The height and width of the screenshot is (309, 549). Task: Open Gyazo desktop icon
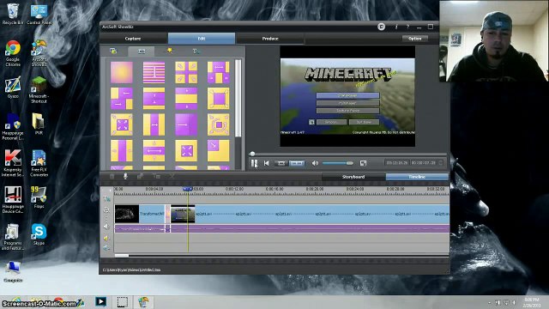pyautogui.click(x=13, y=88)
